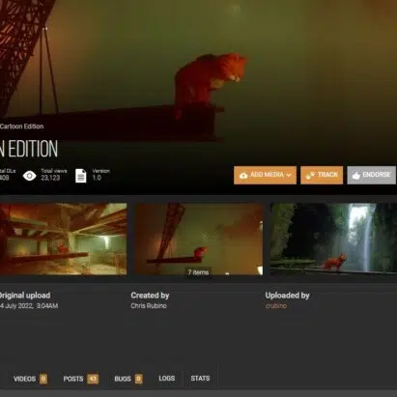Click the Add Media button
The height and width of the screenshot is (397, 397).
point(265,175)
